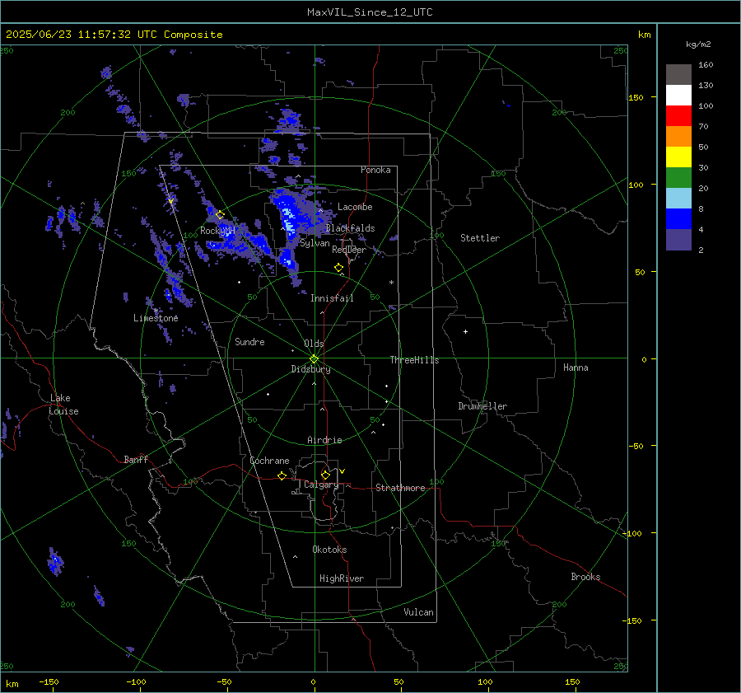Viewport: 741px width, 693px height.
Task: Click the -100 tick on bottom axis
Action: [x=136, y=681]
